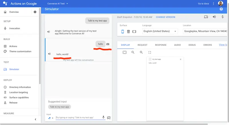Open project settings gear icon
This screenshot has width=229, height=125.
[x=35, y=12]
